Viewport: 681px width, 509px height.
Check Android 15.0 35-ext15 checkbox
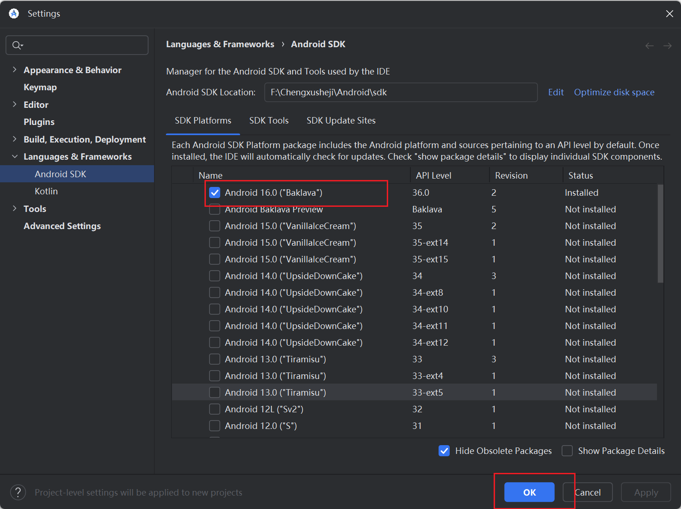(x=215, y=259)
